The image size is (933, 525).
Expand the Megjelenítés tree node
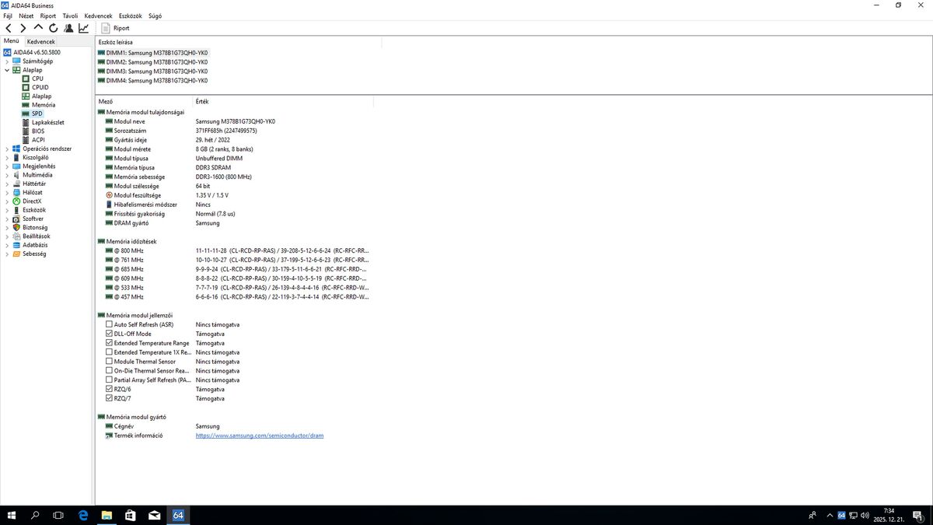click(7, 166)
